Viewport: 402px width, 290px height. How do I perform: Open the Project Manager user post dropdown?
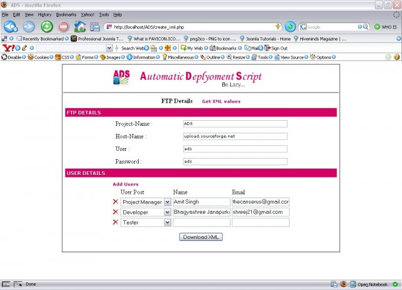click(x=167, y=202)
